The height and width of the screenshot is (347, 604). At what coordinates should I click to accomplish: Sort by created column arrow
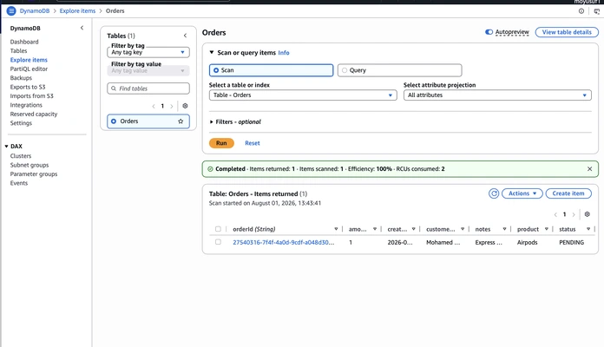pyautogui.click(x=413, y=229)
